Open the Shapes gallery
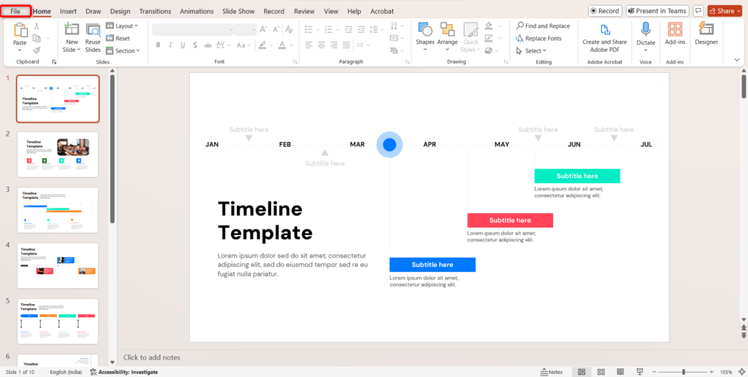This screenshot has height=377, width=748. click(x=425, y=34)
